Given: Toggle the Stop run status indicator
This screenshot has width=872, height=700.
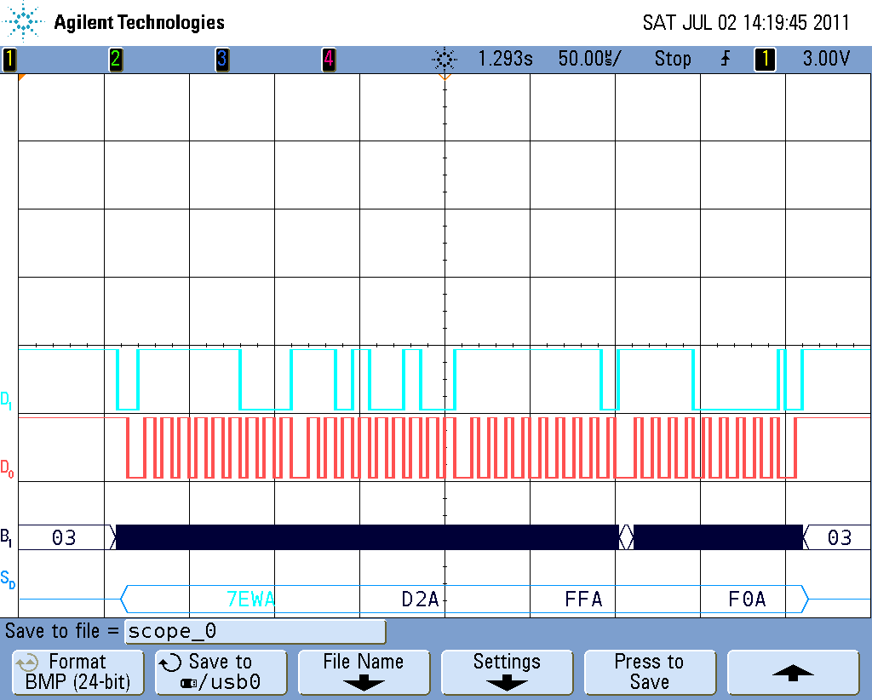Looking at the screenshot, I should tap(672, 59).
